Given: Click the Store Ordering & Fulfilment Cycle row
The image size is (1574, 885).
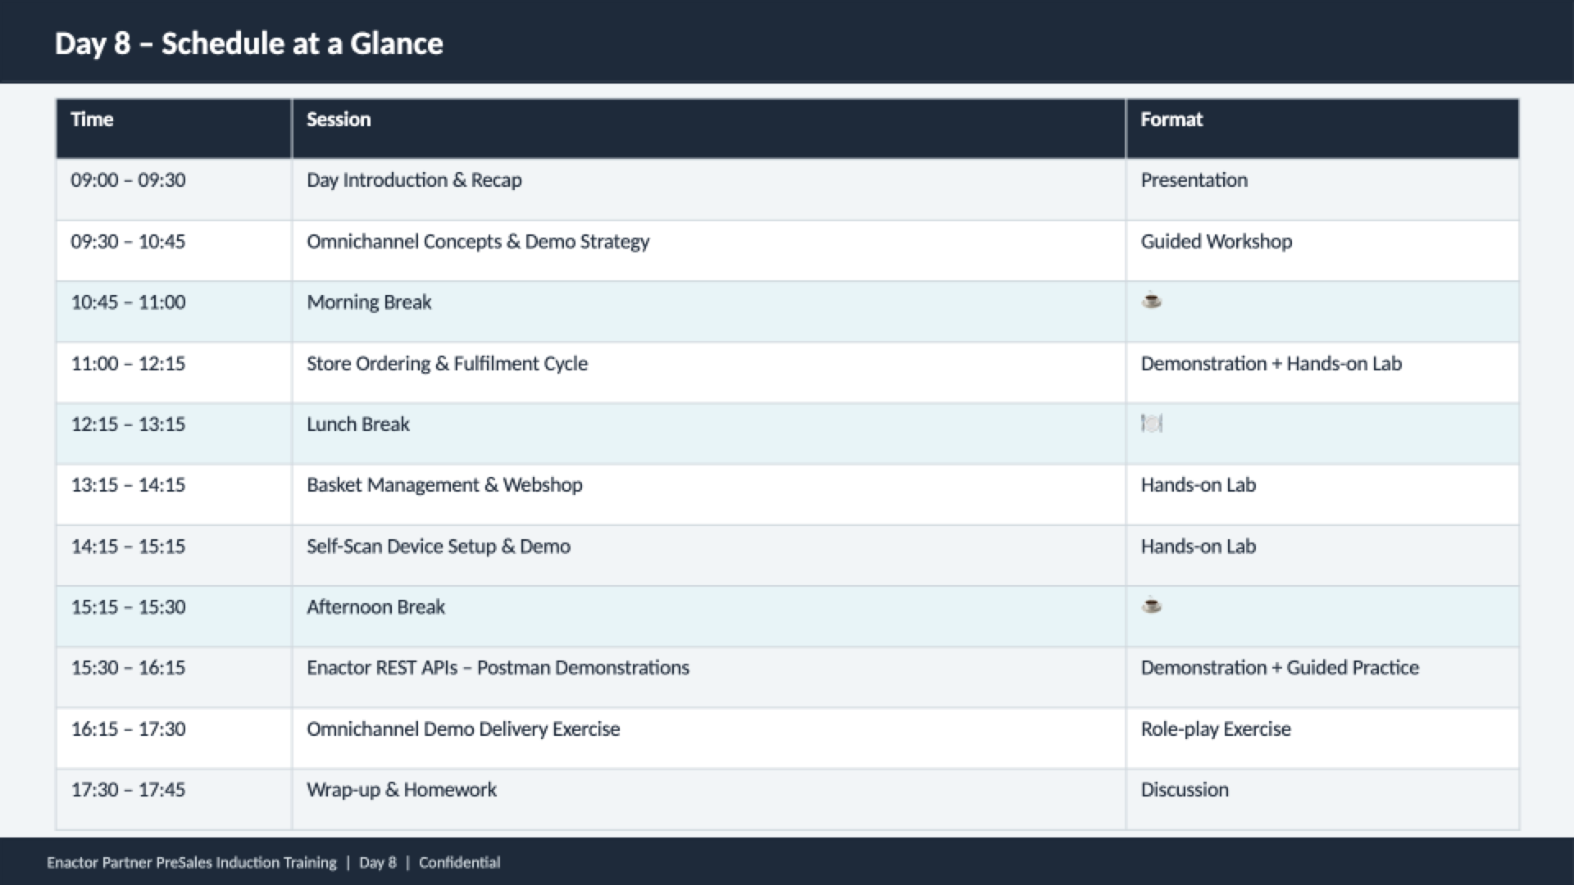Looking at the screenshot, I should tap(447, 363).
